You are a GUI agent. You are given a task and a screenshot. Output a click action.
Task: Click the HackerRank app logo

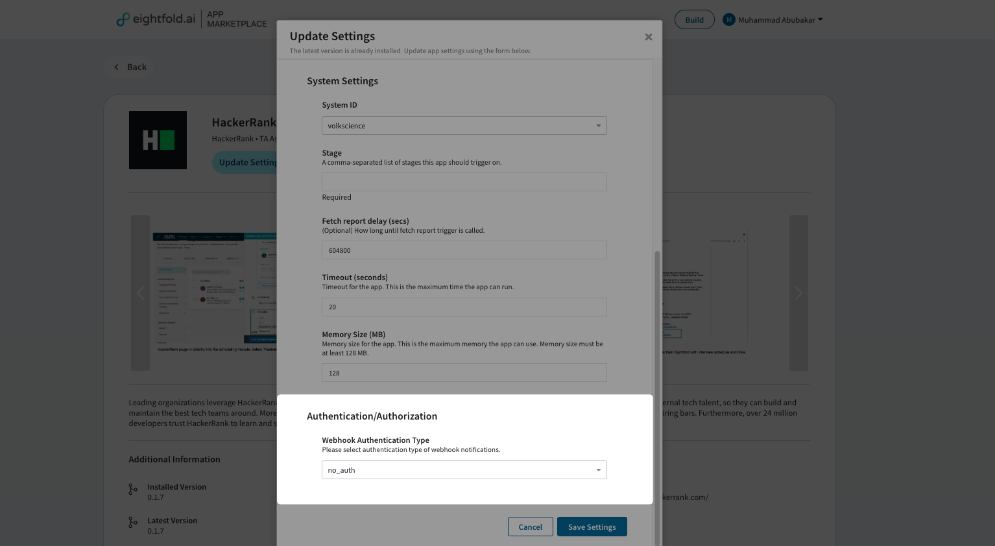[158, 140]
